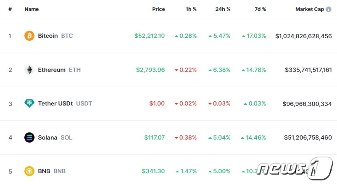Open the BNB coin page link
337x185 pixels.
pyautogui.click(x=44, y=171)
